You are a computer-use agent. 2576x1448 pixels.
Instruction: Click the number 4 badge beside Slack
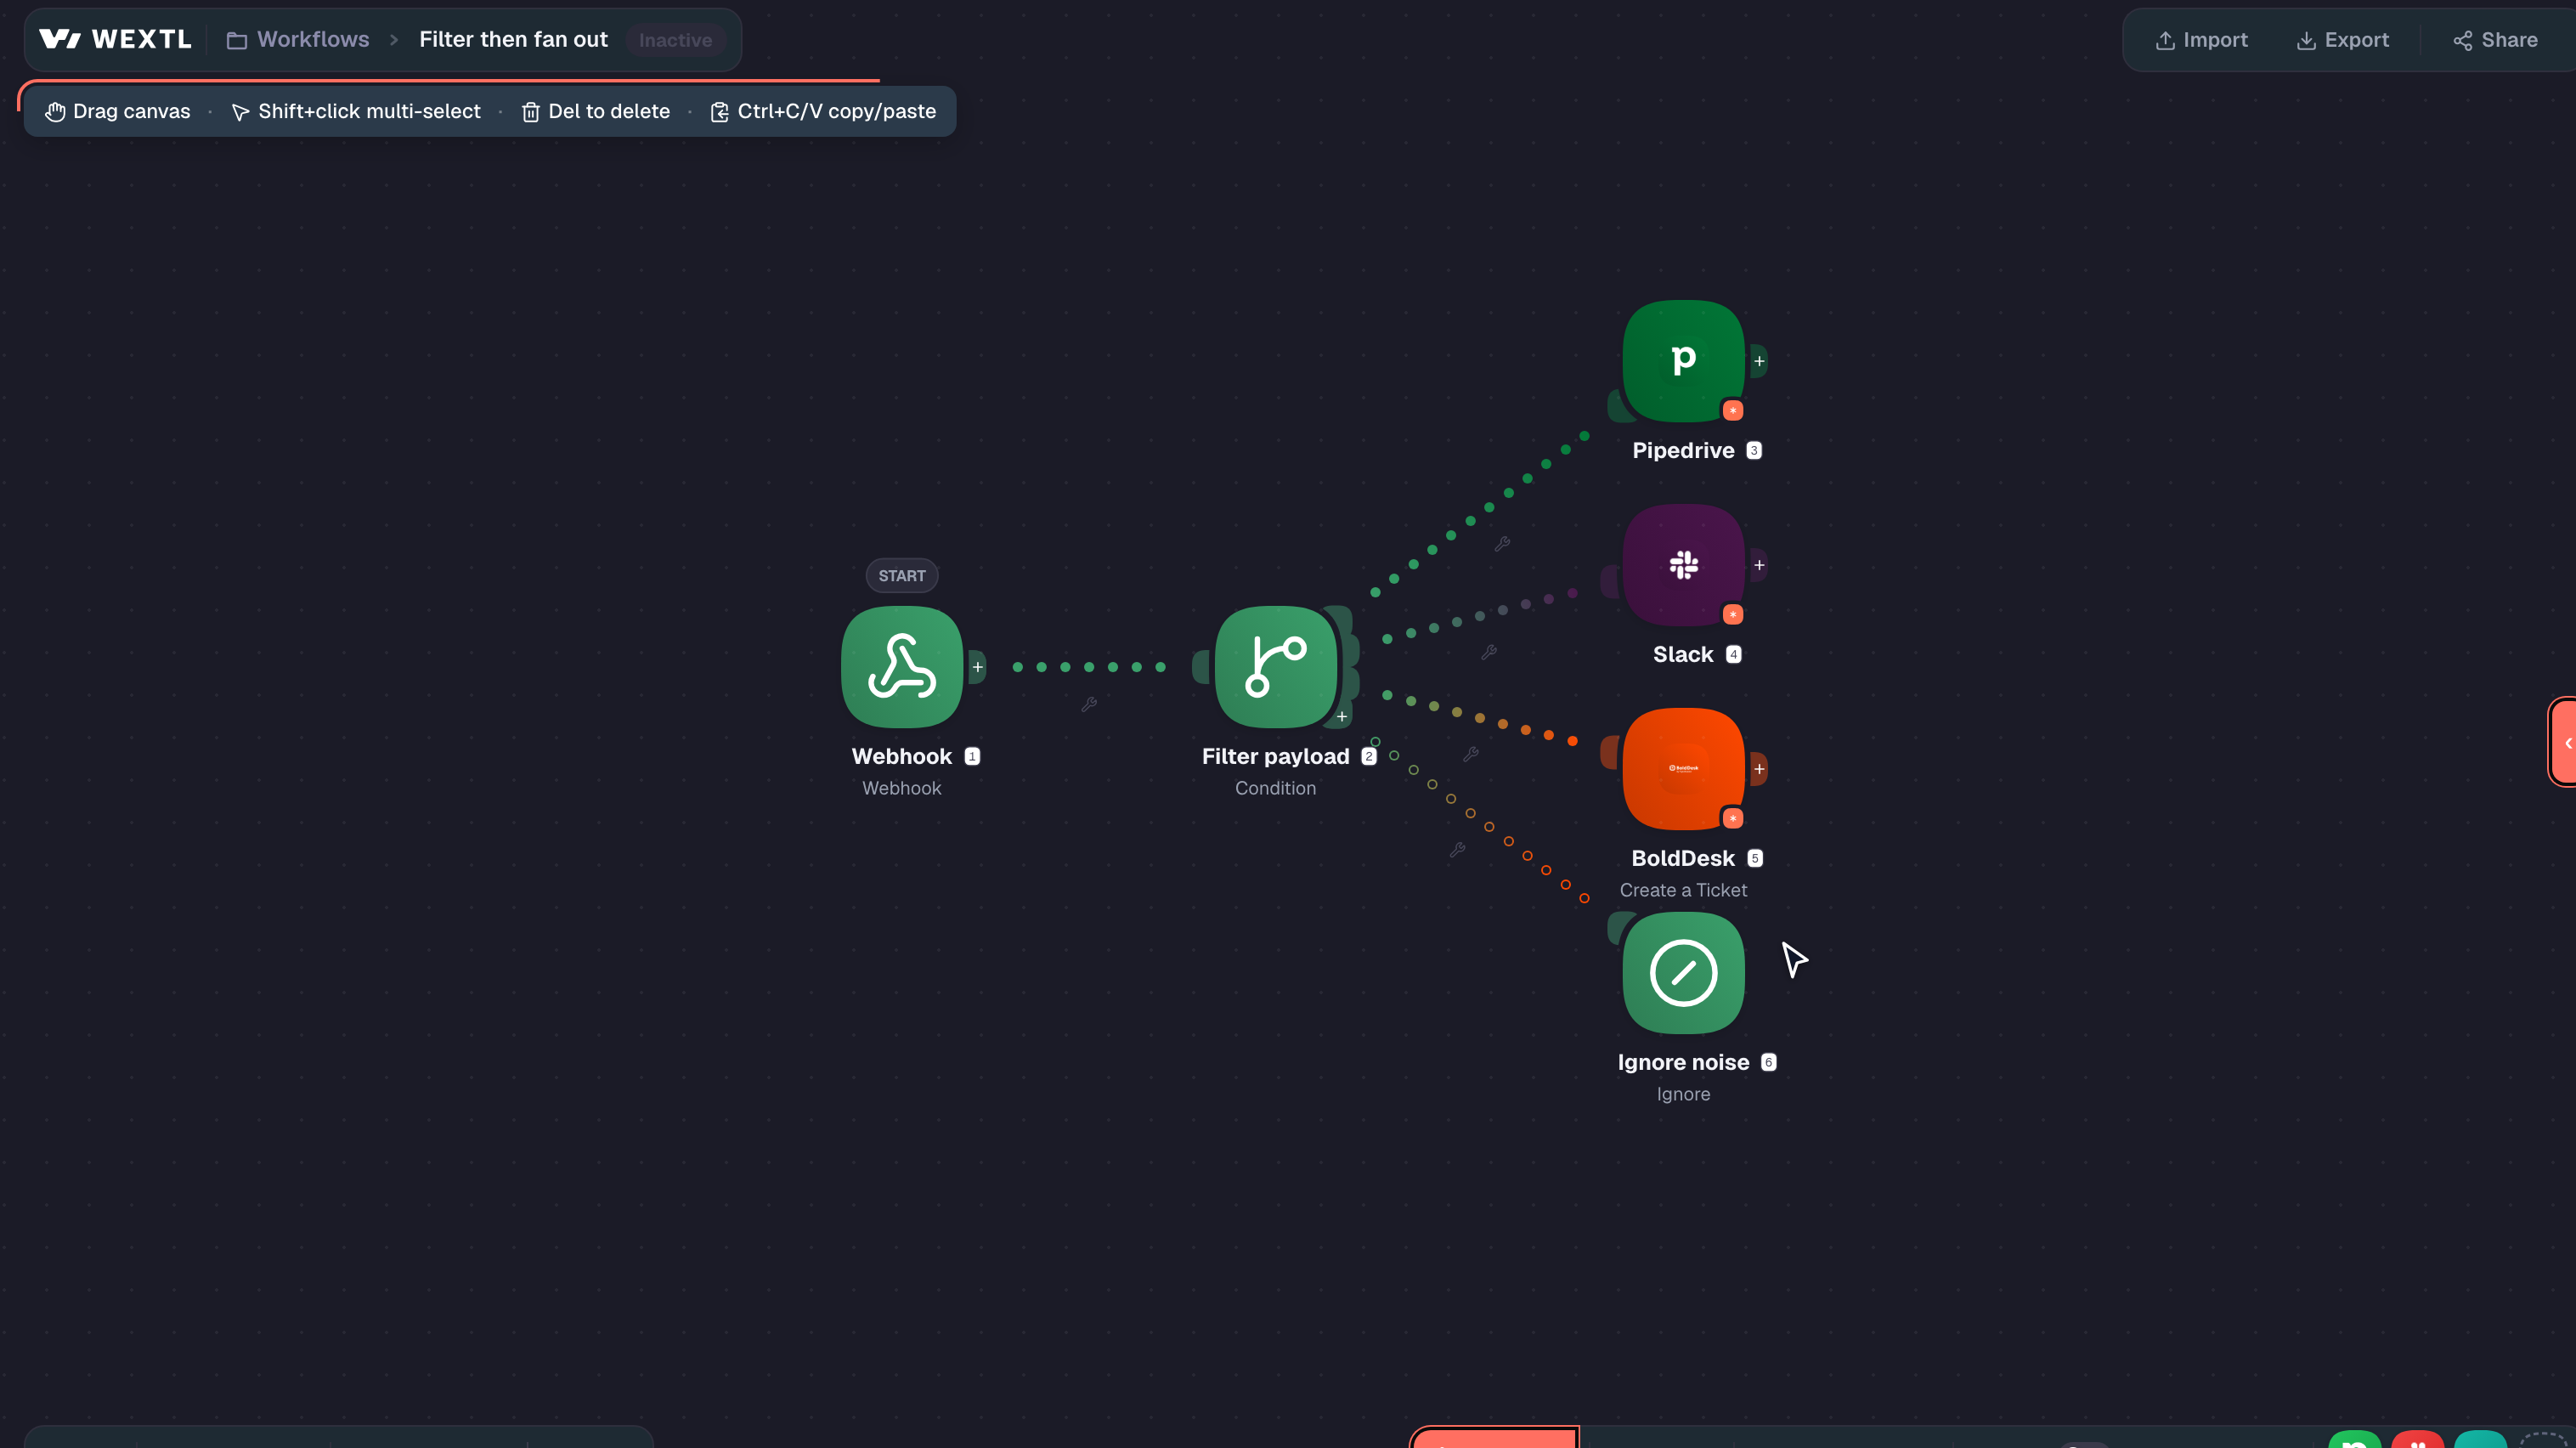pyautogui.click(x=1734, y=654)
